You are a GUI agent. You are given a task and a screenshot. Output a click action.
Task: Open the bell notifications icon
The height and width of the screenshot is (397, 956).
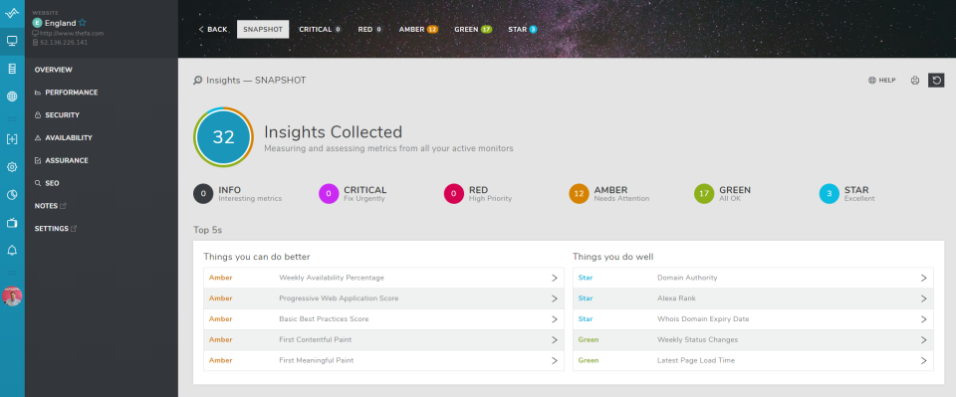click(x=12, y=251)
